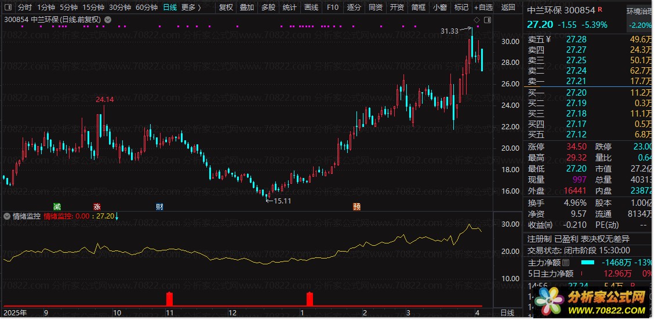Viewport: 655px width, 320px height.
Task: Click the 换手 4.96% value
Action: [575, 203]
